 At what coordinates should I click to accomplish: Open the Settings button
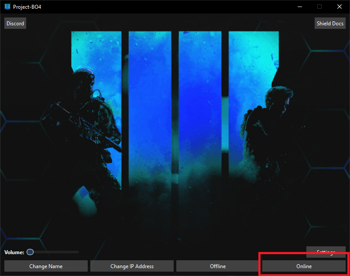coord(326,252)
